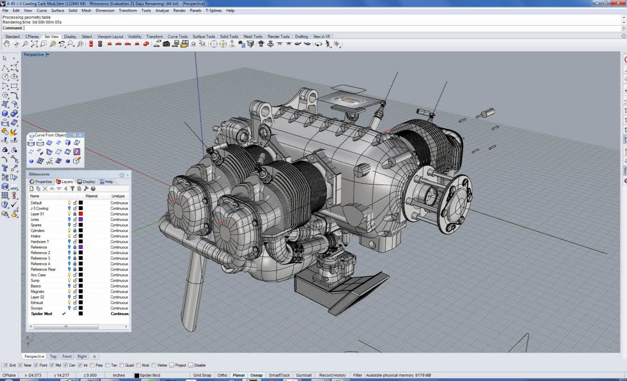Enable the Perp osnap checkbox
This screenshot has width=627, height=381.
coord(92,365)
